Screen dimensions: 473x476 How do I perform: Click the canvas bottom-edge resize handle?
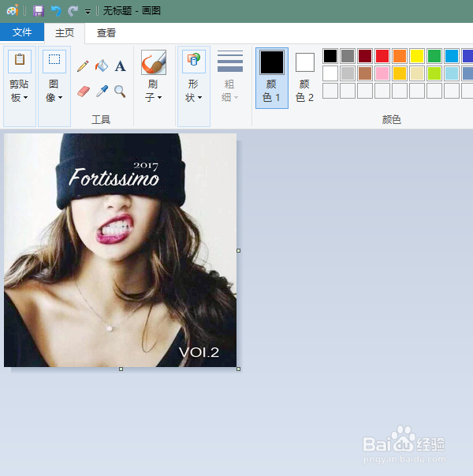click(121, 369)
